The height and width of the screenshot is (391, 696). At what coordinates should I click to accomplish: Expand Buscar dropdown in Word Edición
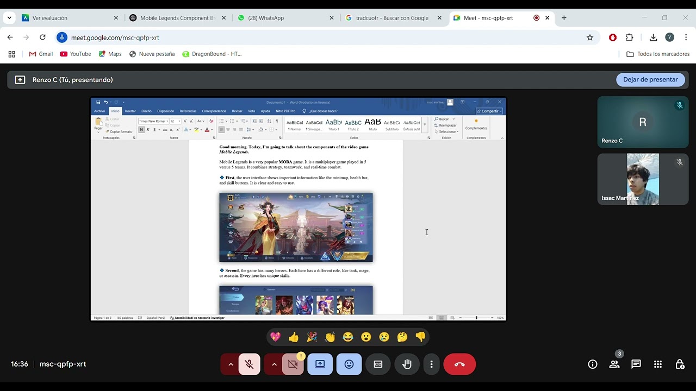point(453,119)
